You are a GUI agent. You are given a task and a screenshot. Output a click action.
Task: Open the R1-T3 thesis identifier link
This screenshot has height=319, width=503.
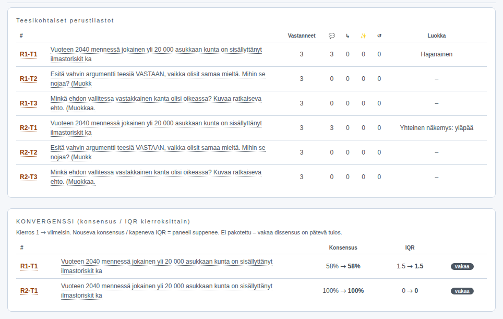pyautogui.click(x=29, y=103)
